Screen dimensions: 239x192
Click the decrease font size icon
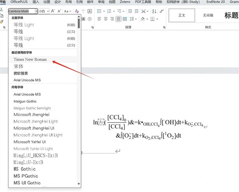[60, 11]
